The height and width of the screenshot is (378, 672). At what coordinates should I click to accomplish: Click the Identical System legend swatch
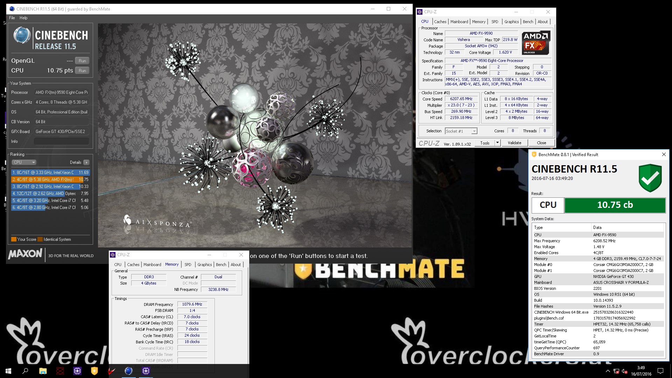click(x=40, y=239)
